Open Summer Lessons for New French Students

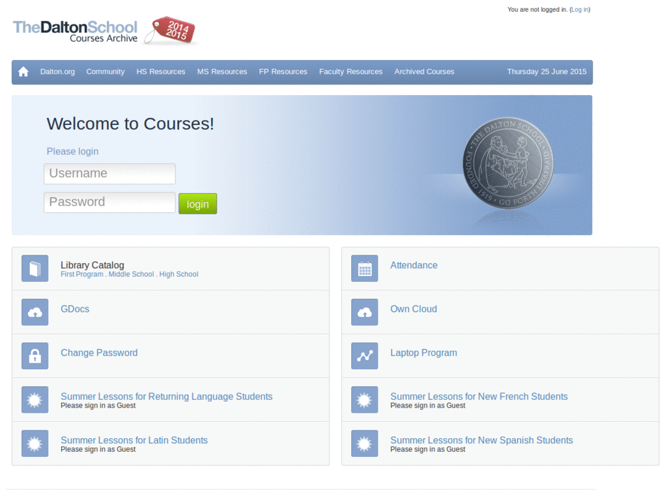[x=479, y=396]
